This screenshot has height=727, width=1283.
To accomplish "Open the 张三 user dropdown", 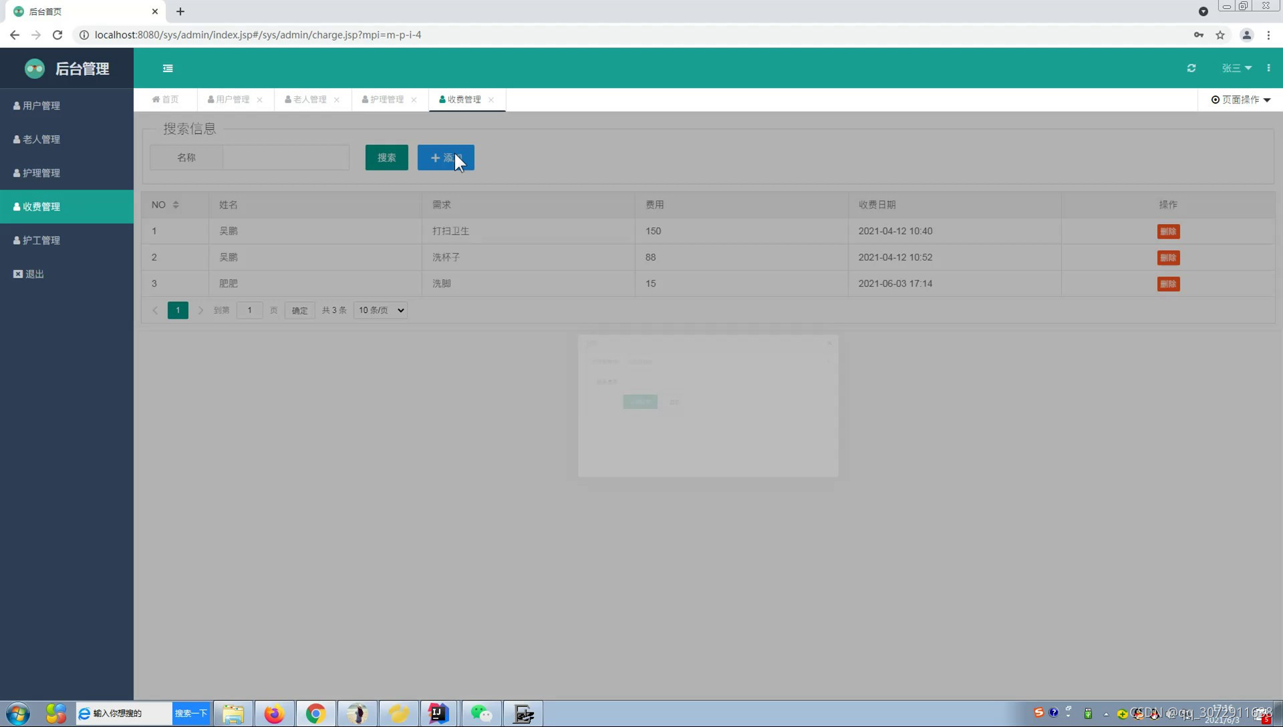I will point(1236,68).
